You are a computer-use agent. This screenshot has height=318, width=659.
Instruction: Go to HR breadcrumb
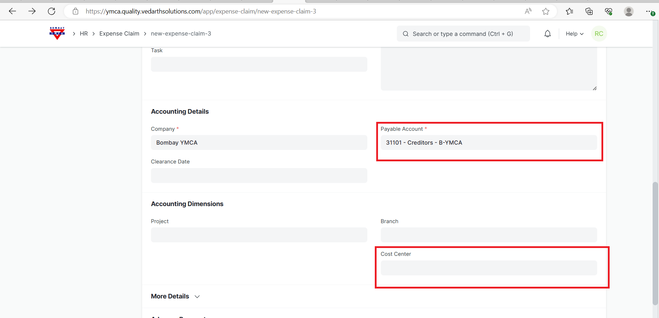coord(84,33)
